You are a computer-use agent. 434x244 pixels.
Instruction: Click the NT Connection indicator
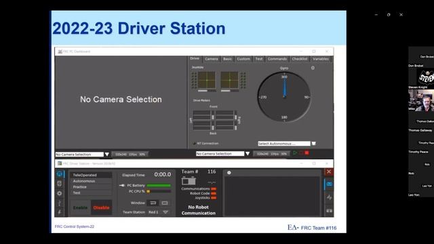(195, 143)
